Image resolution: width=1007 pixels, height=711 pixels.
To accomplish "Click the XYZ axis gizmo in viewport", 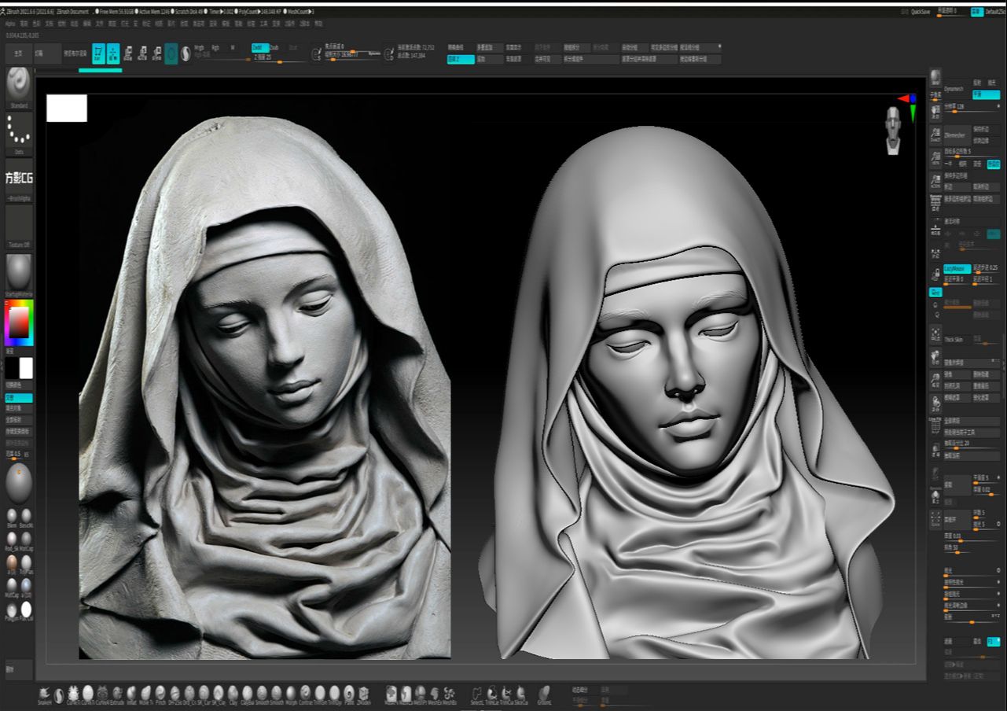I will 908,106.
